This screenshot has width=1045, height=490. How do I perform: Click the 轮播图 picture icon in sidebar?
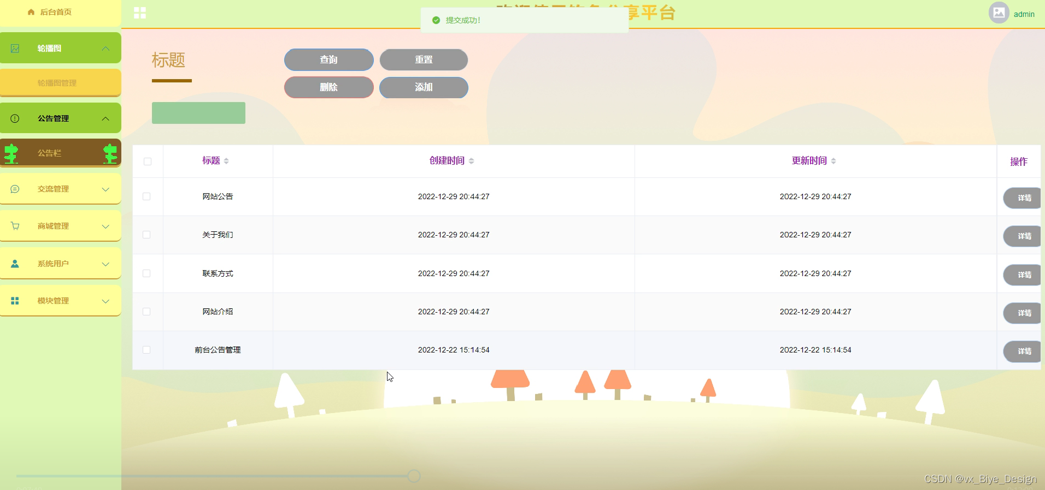pos(15,49)
